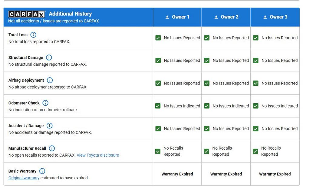Click Owner 3 Odometer Check green checkmark
This screenshot has width=310, height=192.
(x=256, y=106)
